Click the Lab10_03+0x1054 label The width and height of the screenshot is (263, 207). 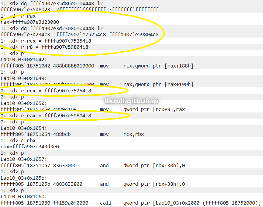click(x=24, y=128)
